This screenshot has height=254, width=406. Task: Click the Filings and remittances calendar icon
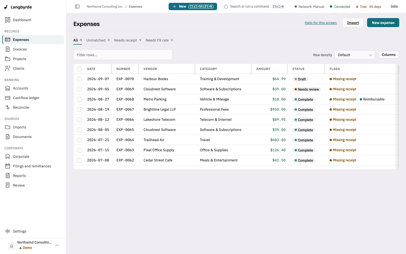8,166
